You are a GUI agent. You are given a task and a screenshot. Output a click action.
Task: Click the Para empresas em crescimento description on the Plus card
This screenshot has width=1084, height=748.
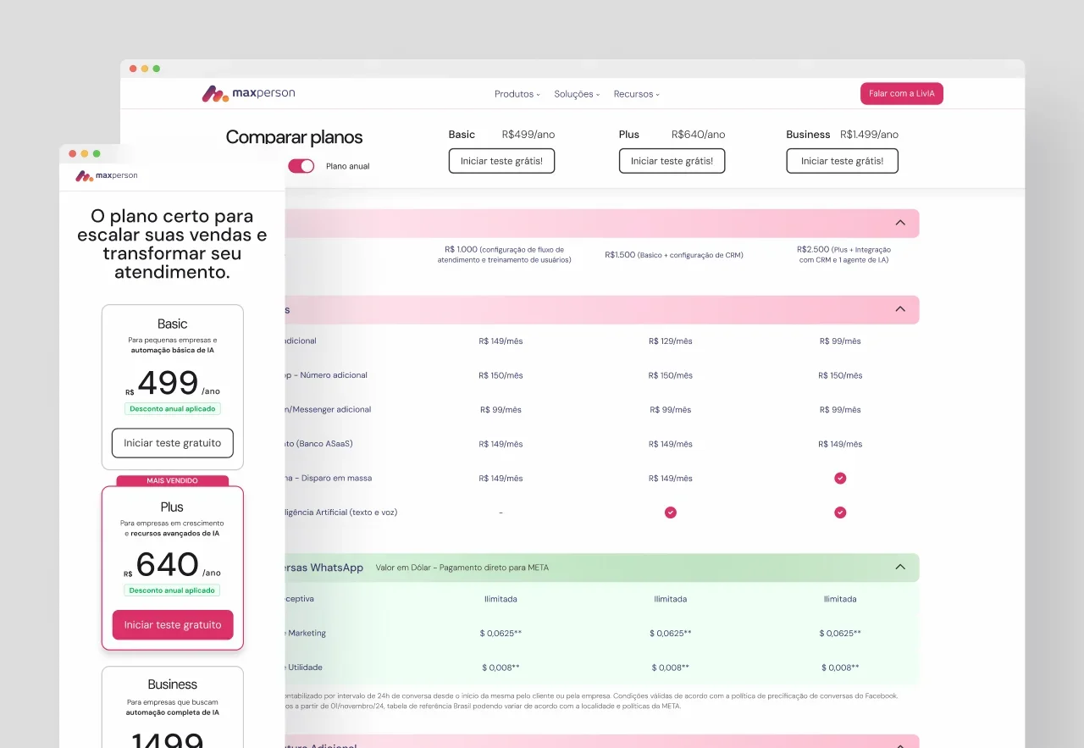(x=173, y=529)
